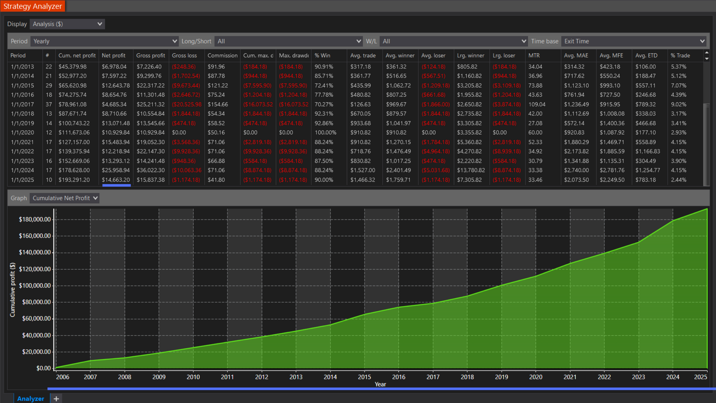716x403 pixels.
Task: Switch to the Analyzer tab
Action: point(31,399)
